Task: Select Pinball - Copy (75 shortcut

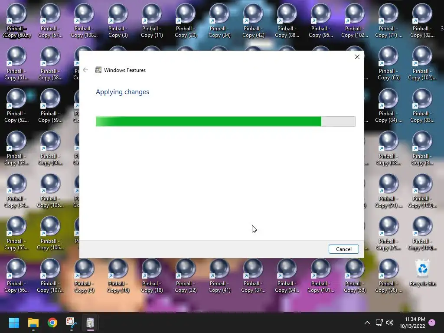Action: [x=388, y=234]
